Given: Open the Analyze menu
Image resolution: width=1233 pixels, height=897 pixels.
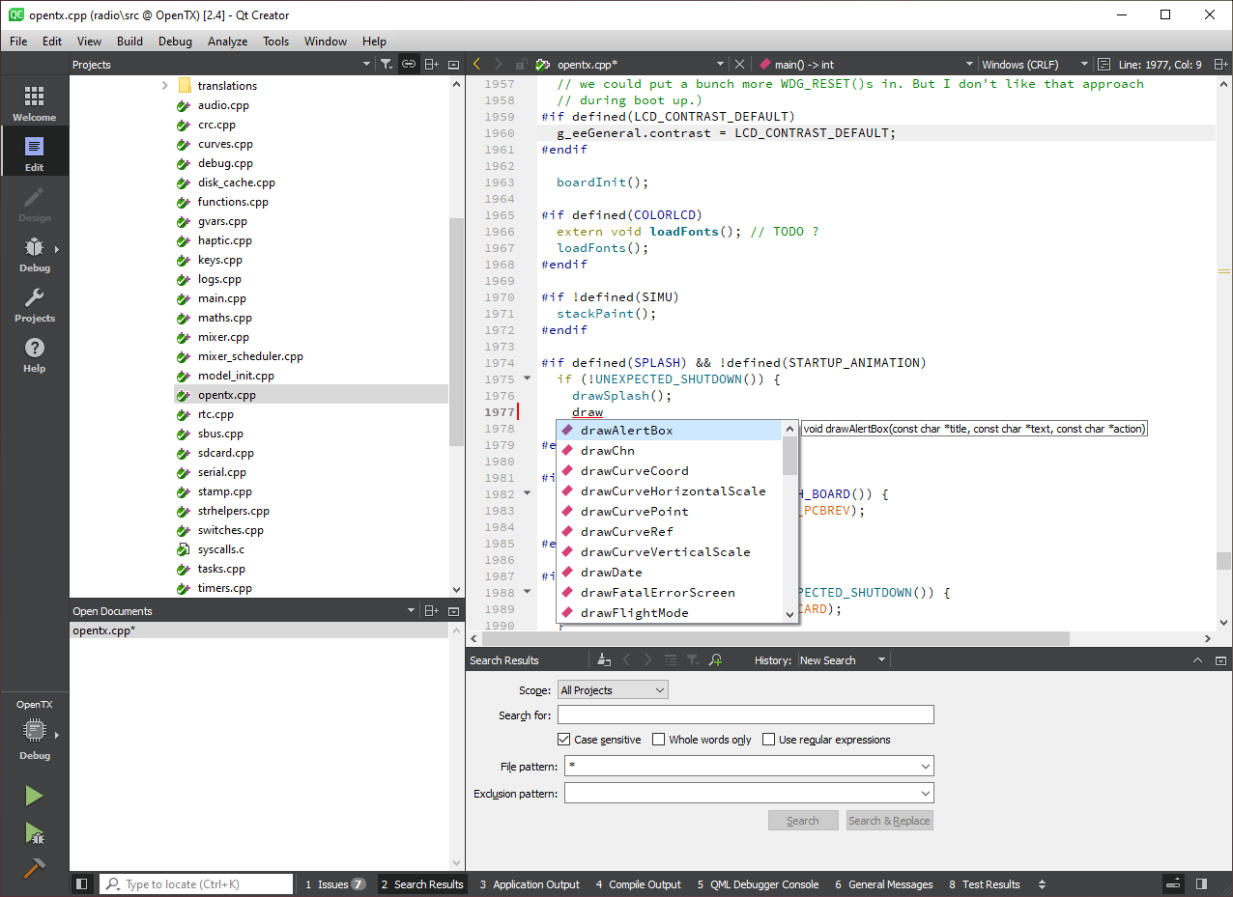Looking at the screenshot, I should [227, 42].
